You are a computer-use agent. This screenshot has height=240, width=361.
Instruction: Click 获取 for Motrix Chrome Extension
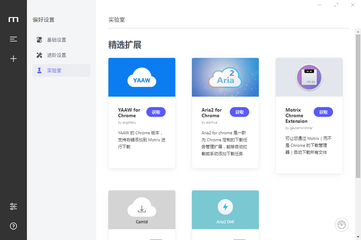pyautogui.click(x=323, y=112)
